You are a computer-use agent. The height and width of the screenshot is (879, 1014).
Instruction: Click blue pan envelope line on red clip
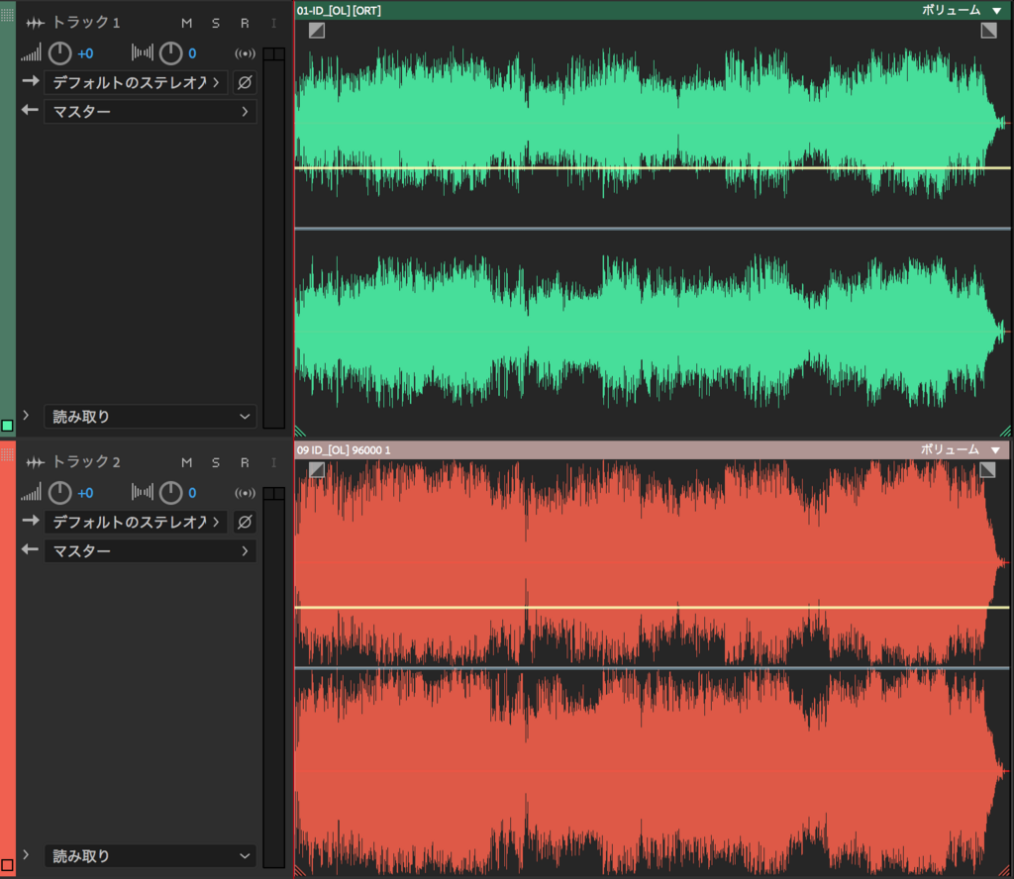coord(652,667)
